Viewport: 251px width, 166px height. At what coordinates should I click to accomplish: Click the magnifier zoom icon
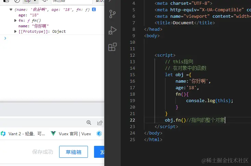point(89,123)
